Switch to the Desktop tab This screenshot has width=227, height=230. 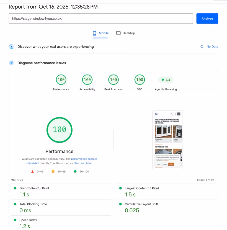tap(125, 33)
